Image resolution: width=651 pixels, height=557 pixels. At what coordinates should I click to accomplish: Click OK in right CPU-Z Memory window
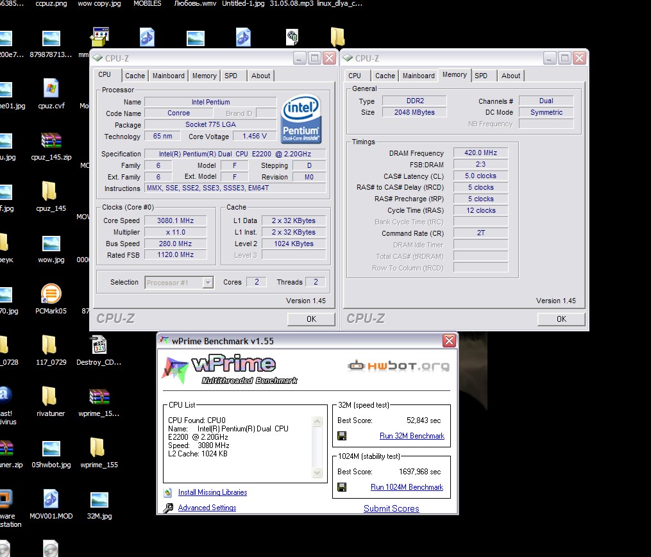point(561,319)
